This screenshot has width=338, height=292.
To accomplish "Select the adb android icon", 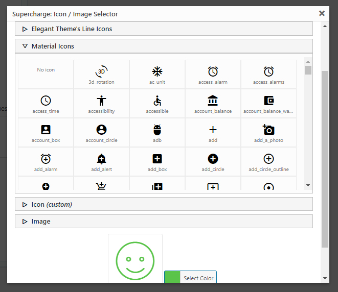I will 157,132.
